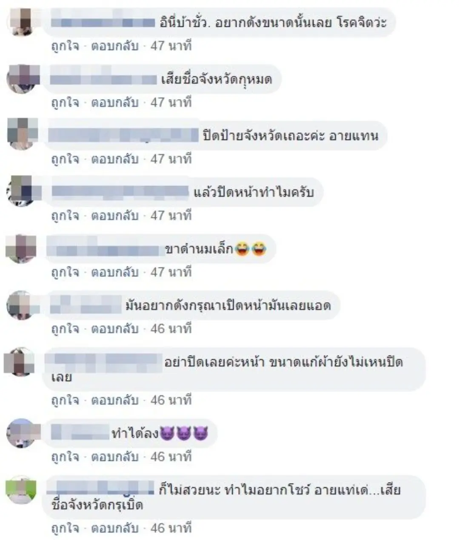Like the comment saying เสียชื่อจังหวัดกุหมด

pos(65,103)
